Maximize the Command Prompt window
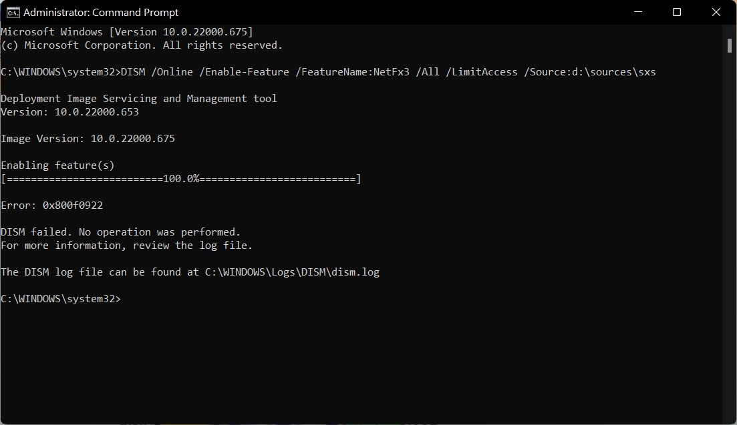This screenshot has width=737, height=425. 676,12
